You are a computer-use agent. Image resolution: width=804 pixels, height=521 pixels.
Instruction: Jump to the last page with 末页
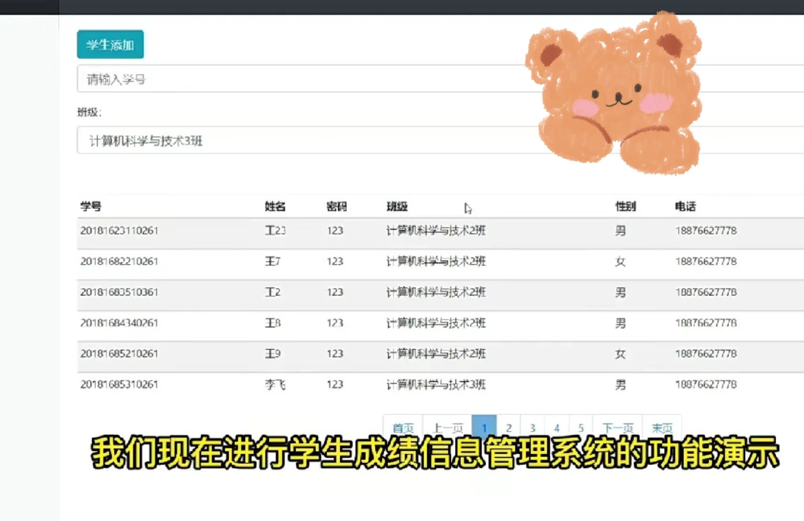tap(662, 427)
